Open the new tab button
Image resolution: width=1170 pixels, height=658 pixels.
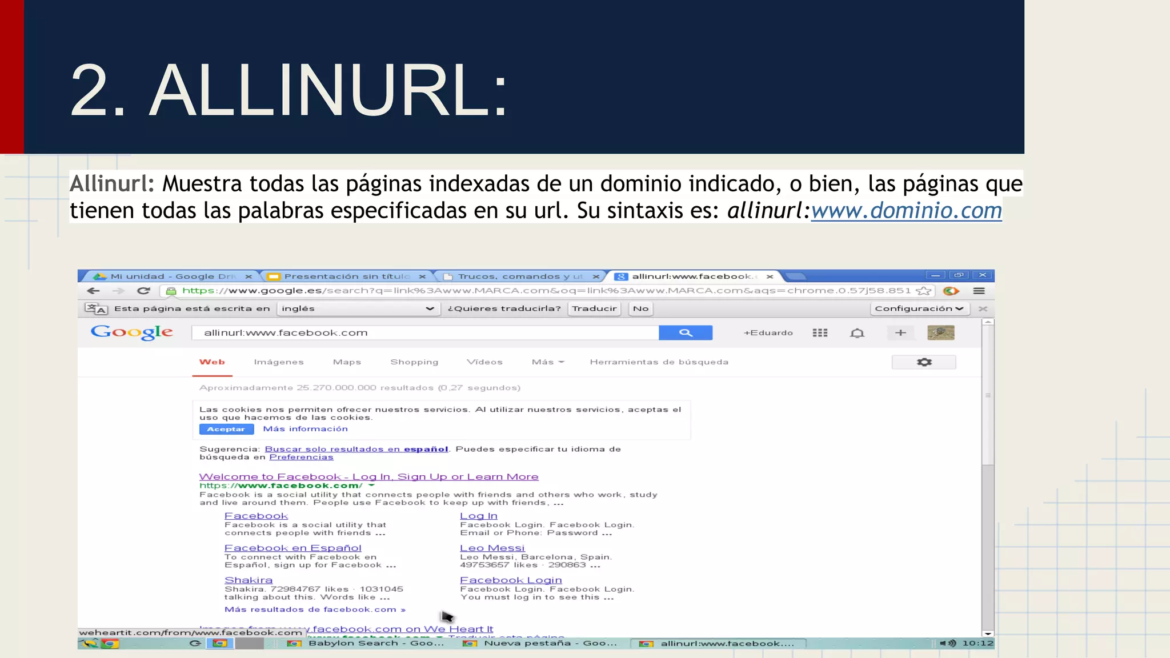(x=795, y=276)
